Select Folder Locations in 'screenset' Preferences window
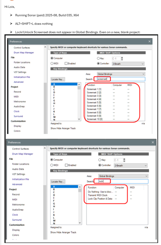This screenshot has width=161, height=245. click(22, 62)
